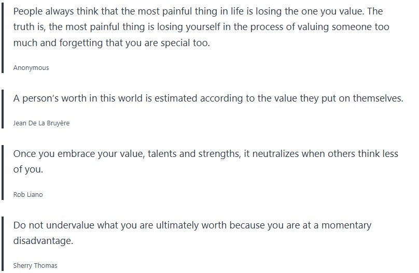Click the vertical bar beside Sherry Thomas's quote
419x273 pixels.
(x=3, y=243)
